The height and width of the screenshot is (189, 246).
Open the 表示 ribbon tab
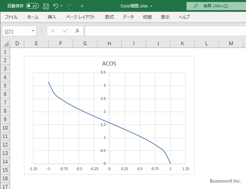pyautogui.click(x=165, y=17)
